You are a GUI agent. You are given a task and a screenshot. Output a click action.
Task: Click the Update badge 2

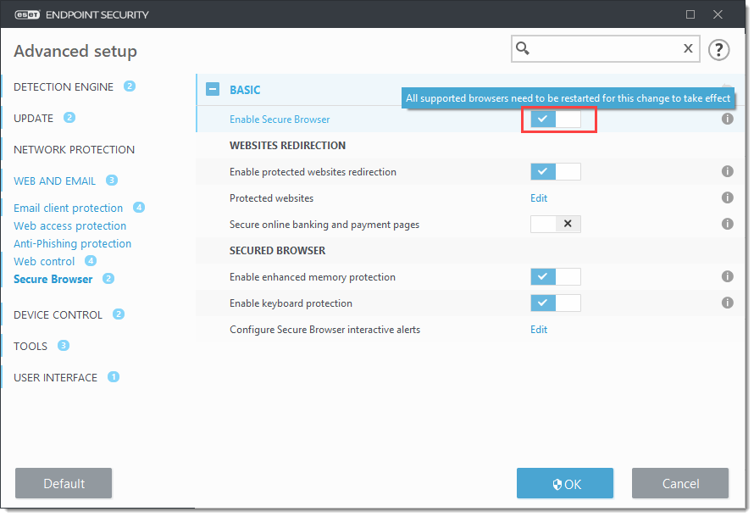(69, 117)
